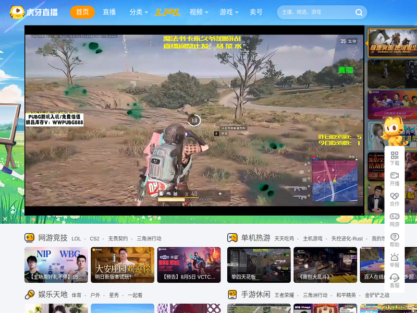
Task: Click the 举报 report icon
Action: [x=395, y=260]
